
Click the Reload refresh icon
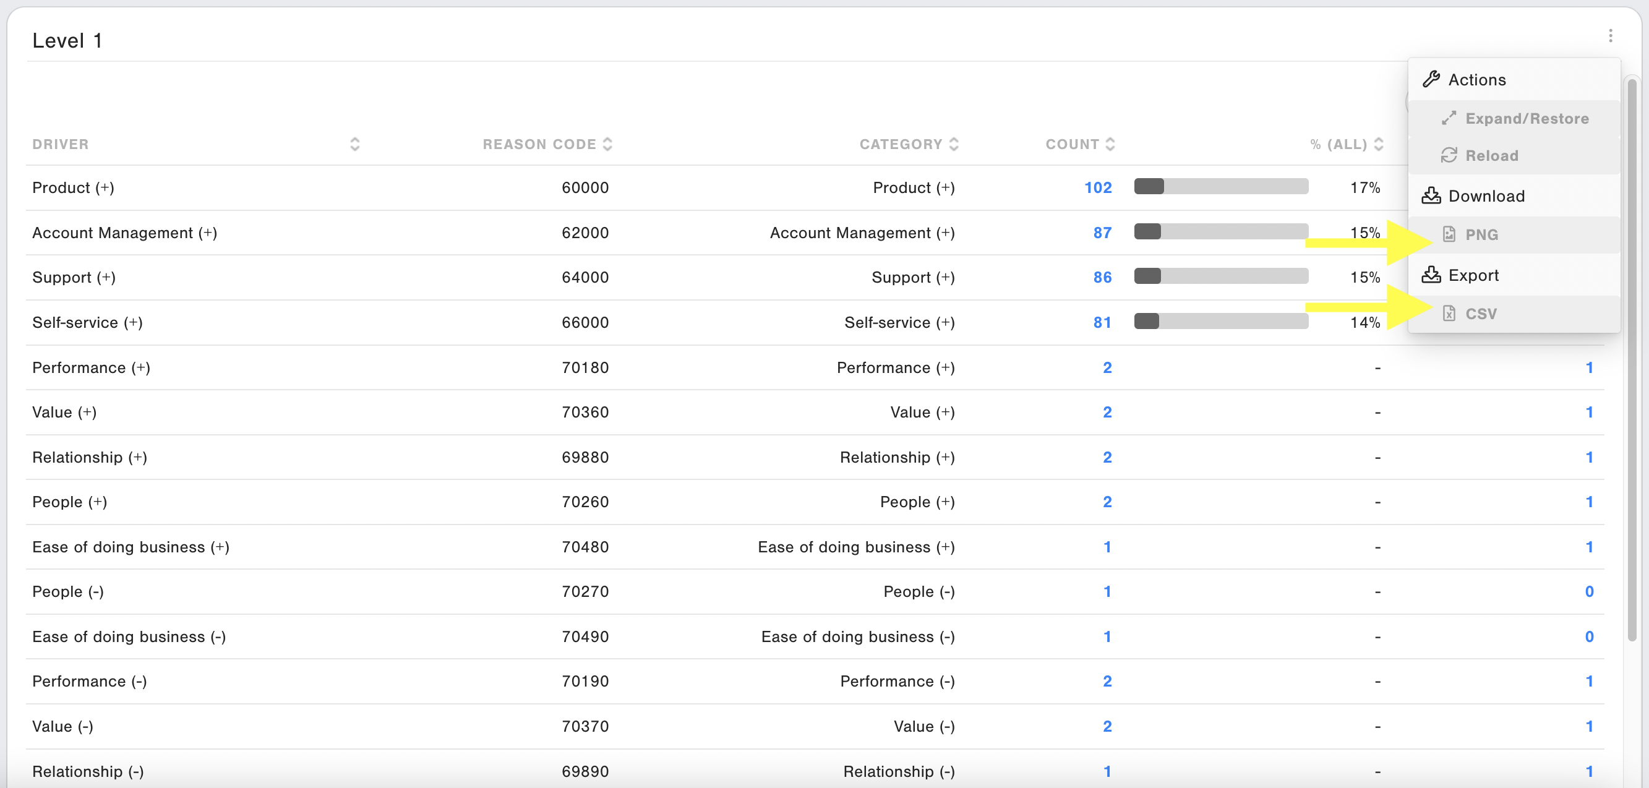tap(1449, 155)
